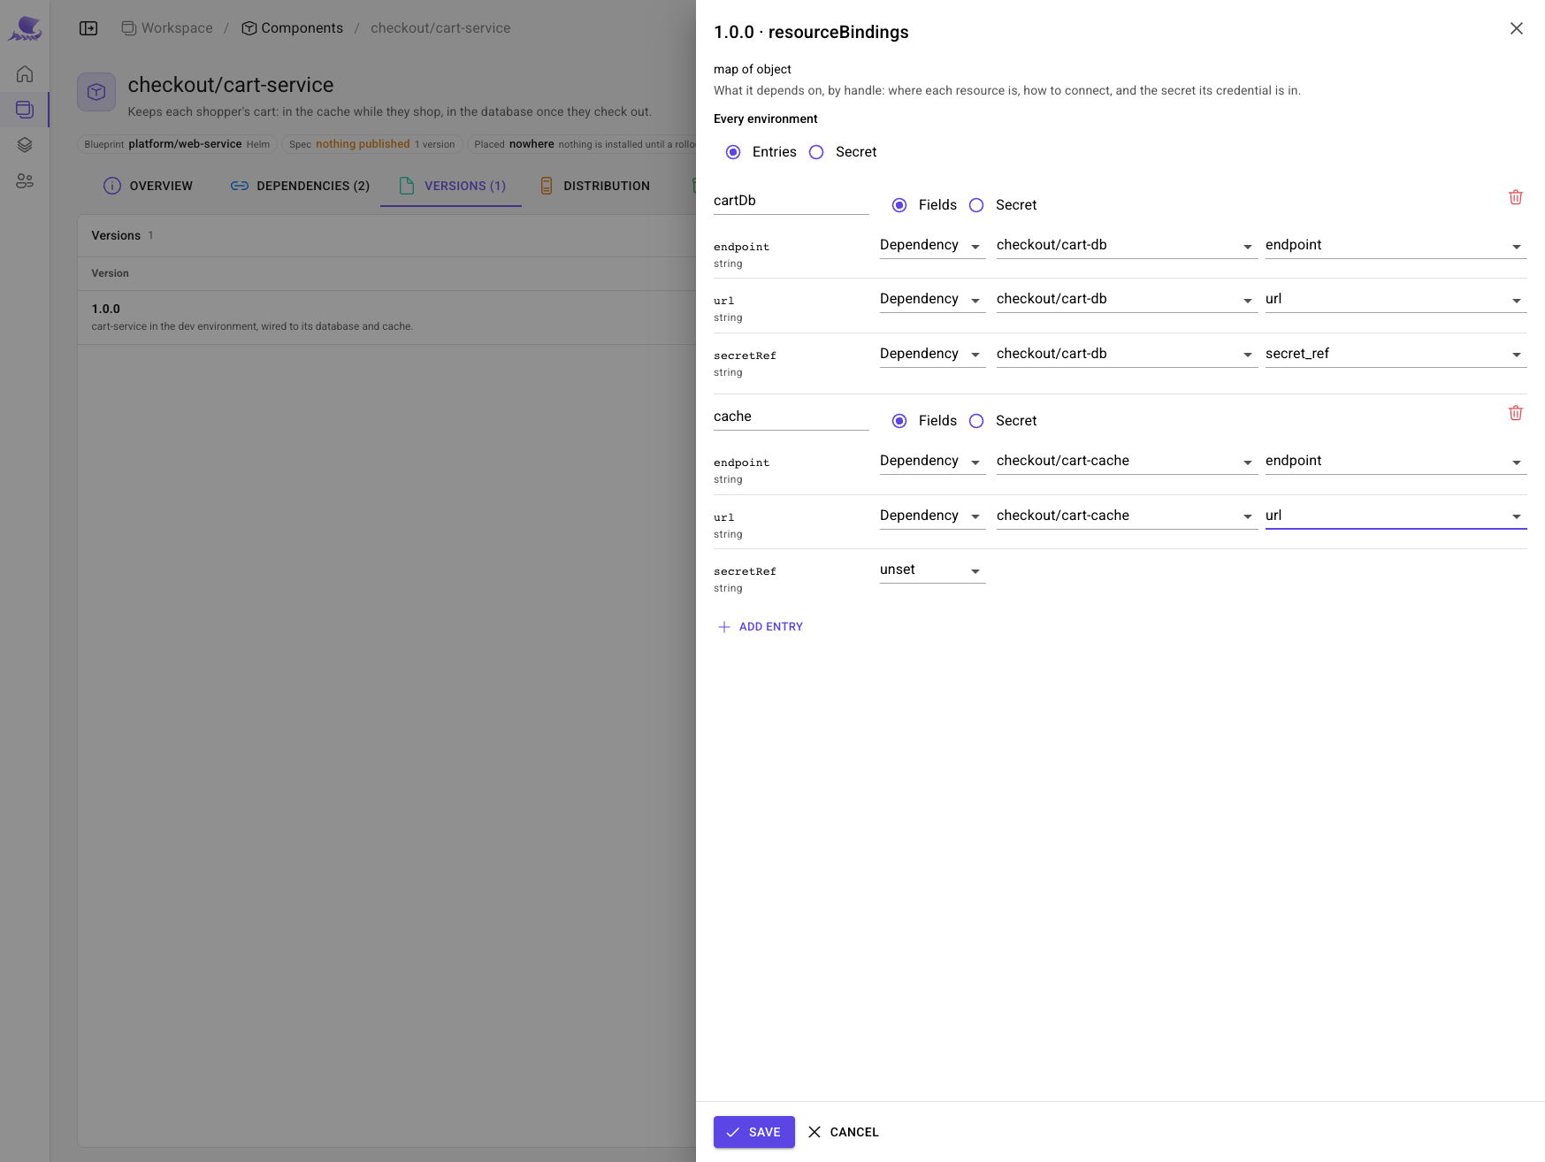Switch to the Versions (1) tab
1545x1162 pixels.
451,186
